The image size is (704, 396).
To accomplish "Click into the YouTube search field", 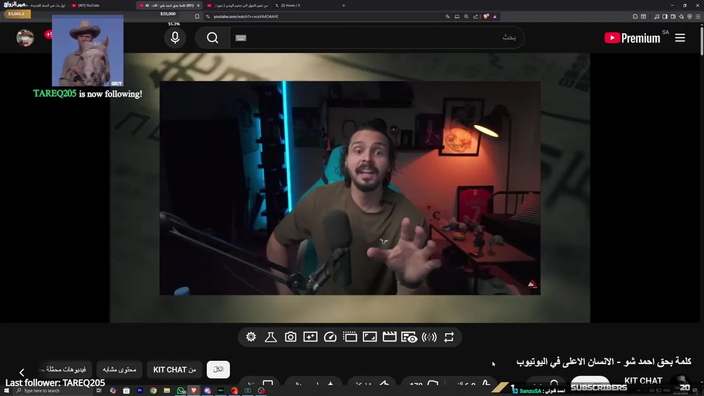I will pyautogui.click(x=377, y=37).
